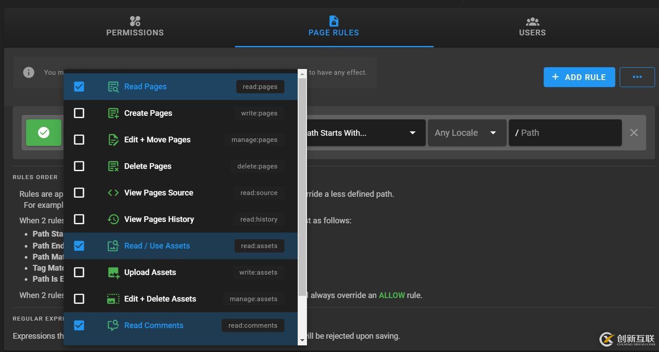Uncheck the Read Pages checkbox
Screen dimensions: 659x352
(79, 87)
